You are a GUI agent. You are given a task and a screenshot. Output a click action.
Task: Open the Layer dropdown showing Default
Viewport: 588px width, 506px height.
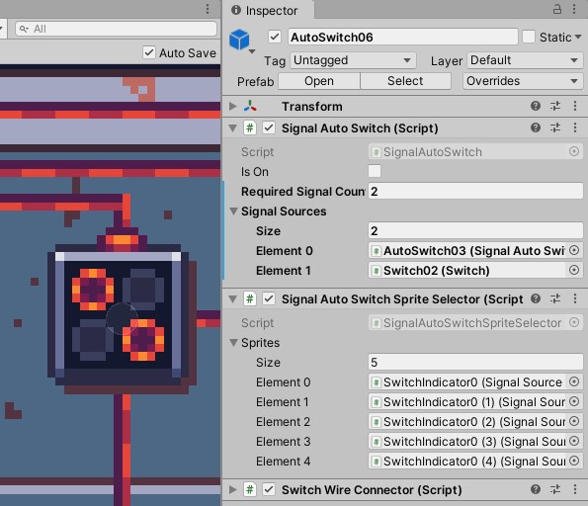(x=525, y=60)
